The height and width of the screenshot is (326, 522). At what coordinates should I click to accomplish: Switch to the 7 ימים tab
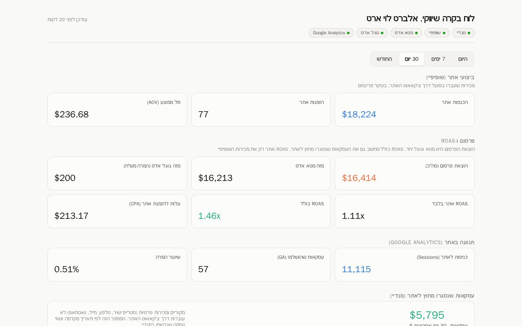tap(438, 59)
